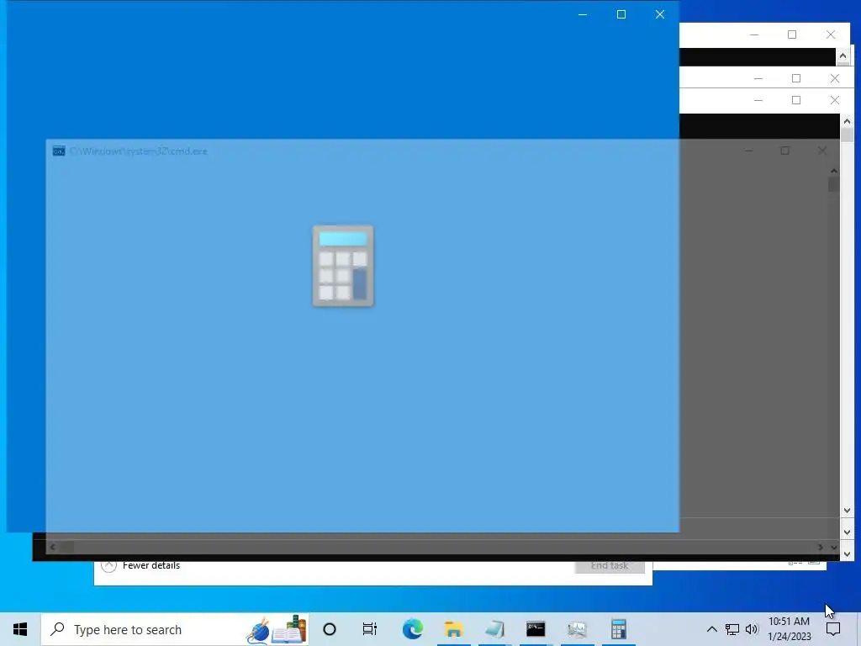Open the volume tray icon
The width and height of the screenshot is (861, 646).
[752, 629]
